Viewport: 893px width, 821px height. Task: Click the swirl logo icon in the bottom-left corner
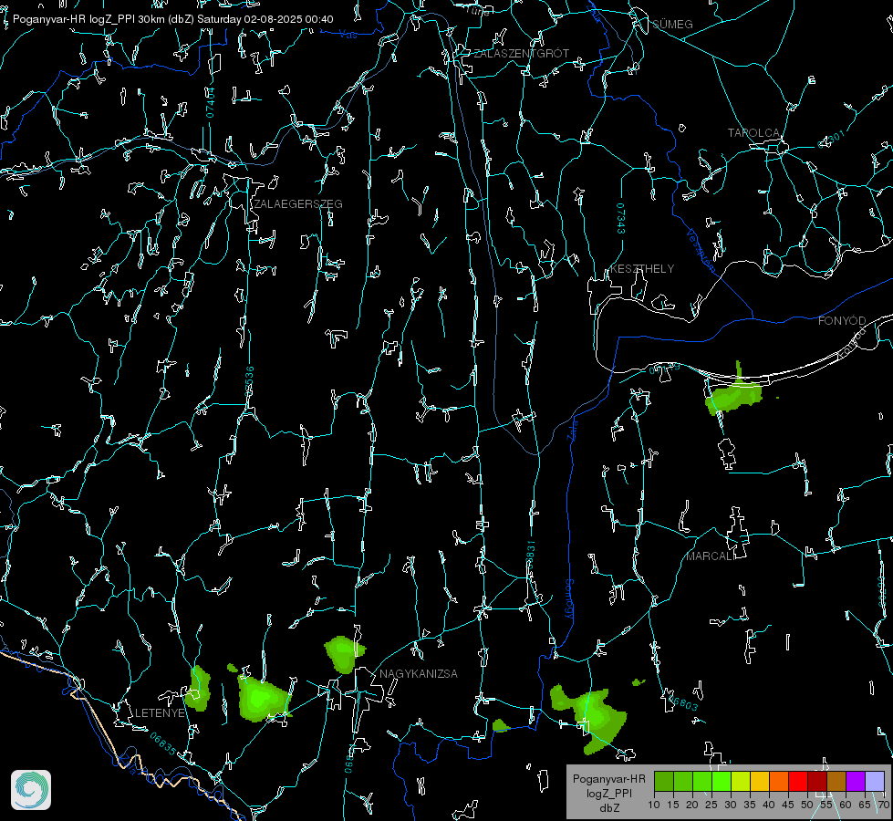[x=31, y=790]
